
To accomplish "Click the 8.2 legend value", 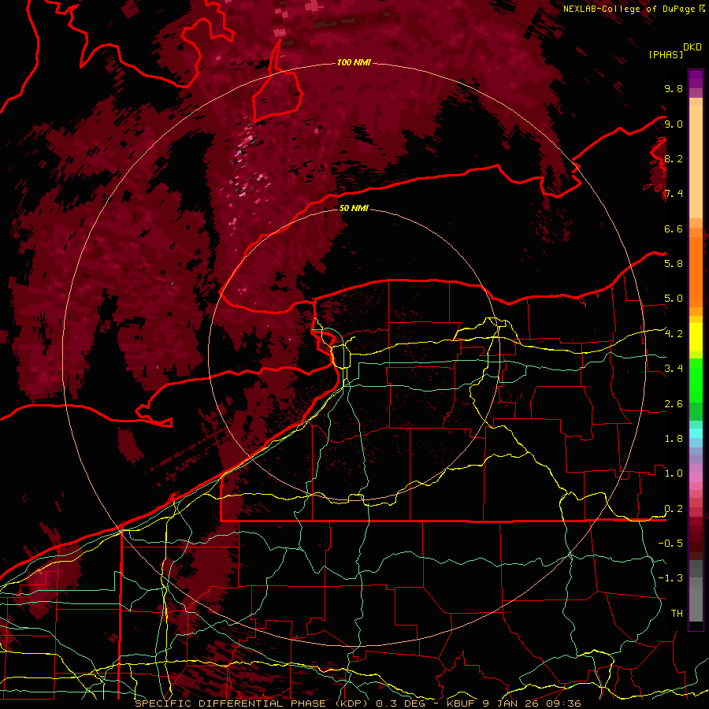I will 674,158.
